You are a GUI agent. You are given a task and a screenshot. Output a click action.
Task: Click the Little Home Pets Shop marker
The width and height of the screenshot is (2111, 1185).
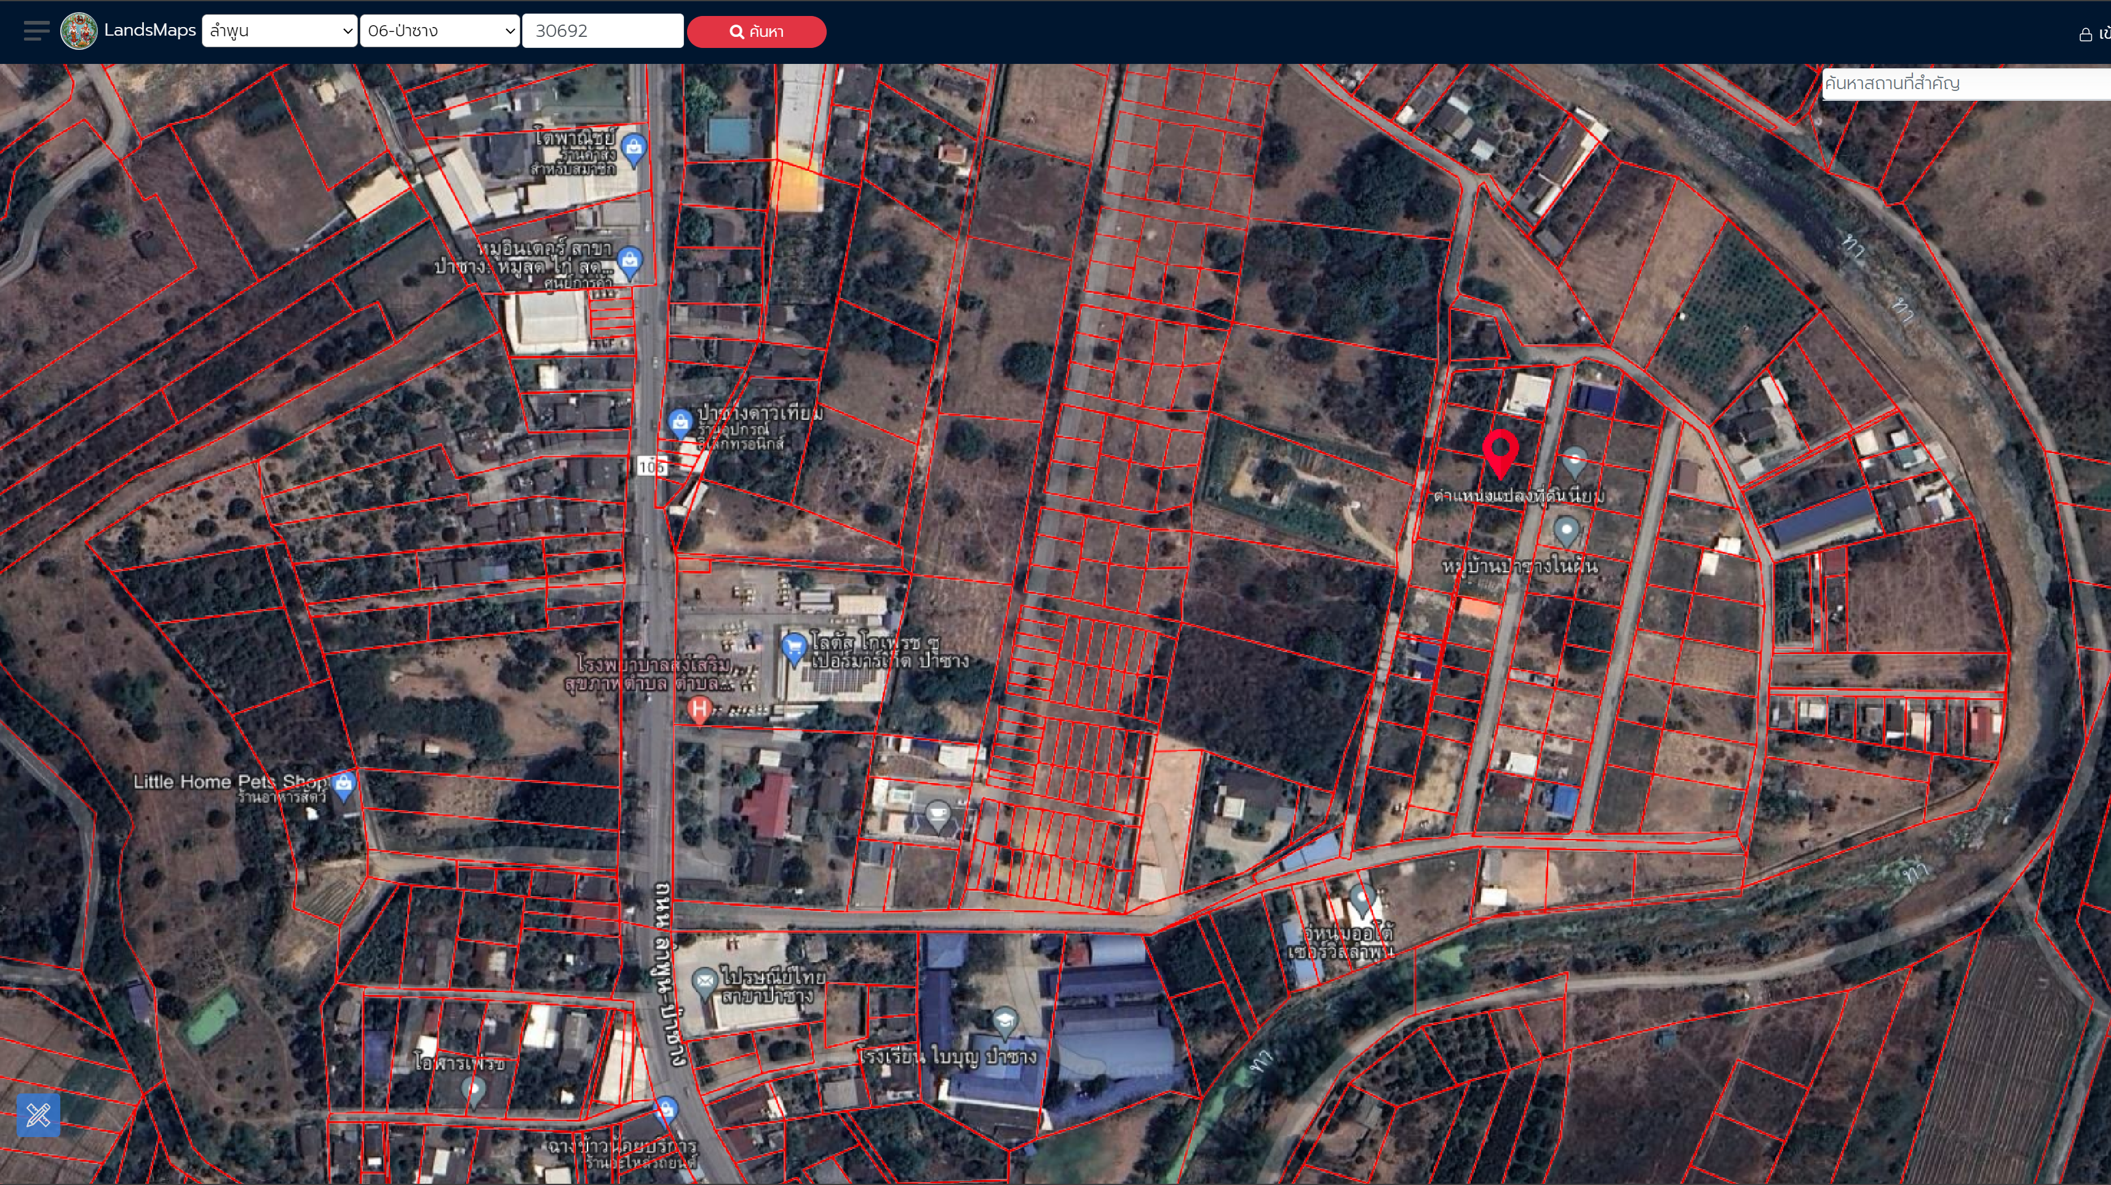343,784
